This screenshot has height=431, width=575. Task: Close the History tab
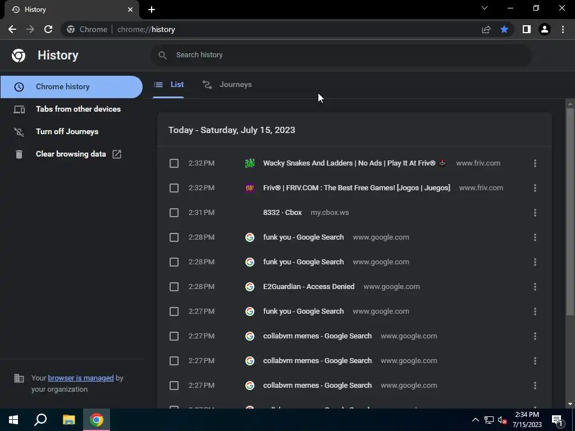click(x=130, y=10)
